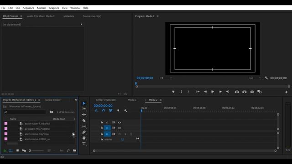Step back one frame
292x164 pixels.
tap(205, 92)
